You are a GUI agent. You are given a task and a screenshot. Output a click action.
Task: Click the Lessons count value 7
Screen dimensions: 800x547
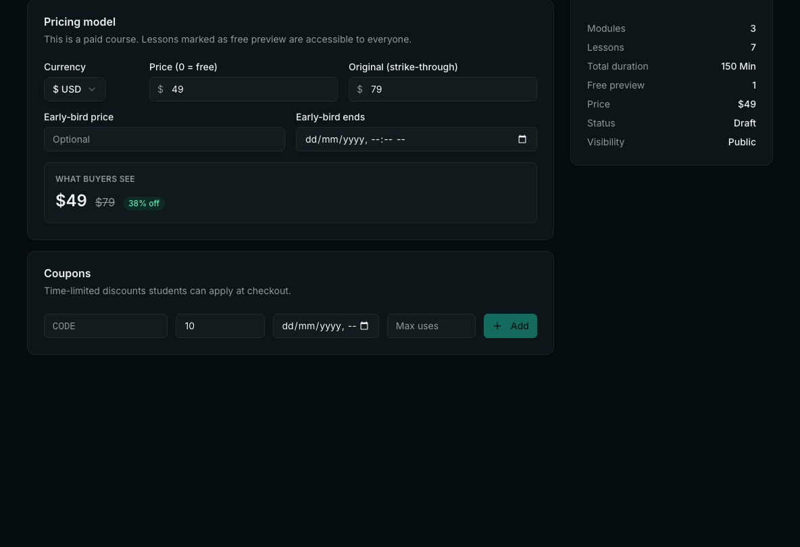click(753, 47)
